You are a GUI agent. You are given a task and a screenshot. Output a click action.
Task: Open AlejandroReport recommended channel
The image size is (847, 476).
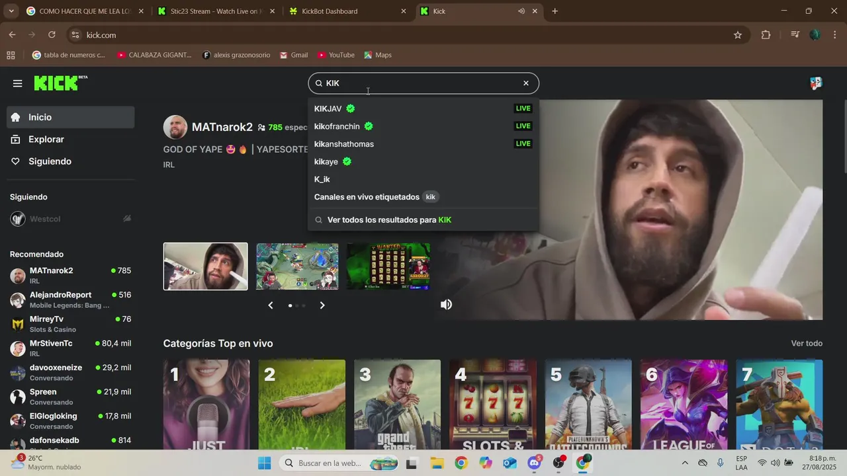(71, 299)
